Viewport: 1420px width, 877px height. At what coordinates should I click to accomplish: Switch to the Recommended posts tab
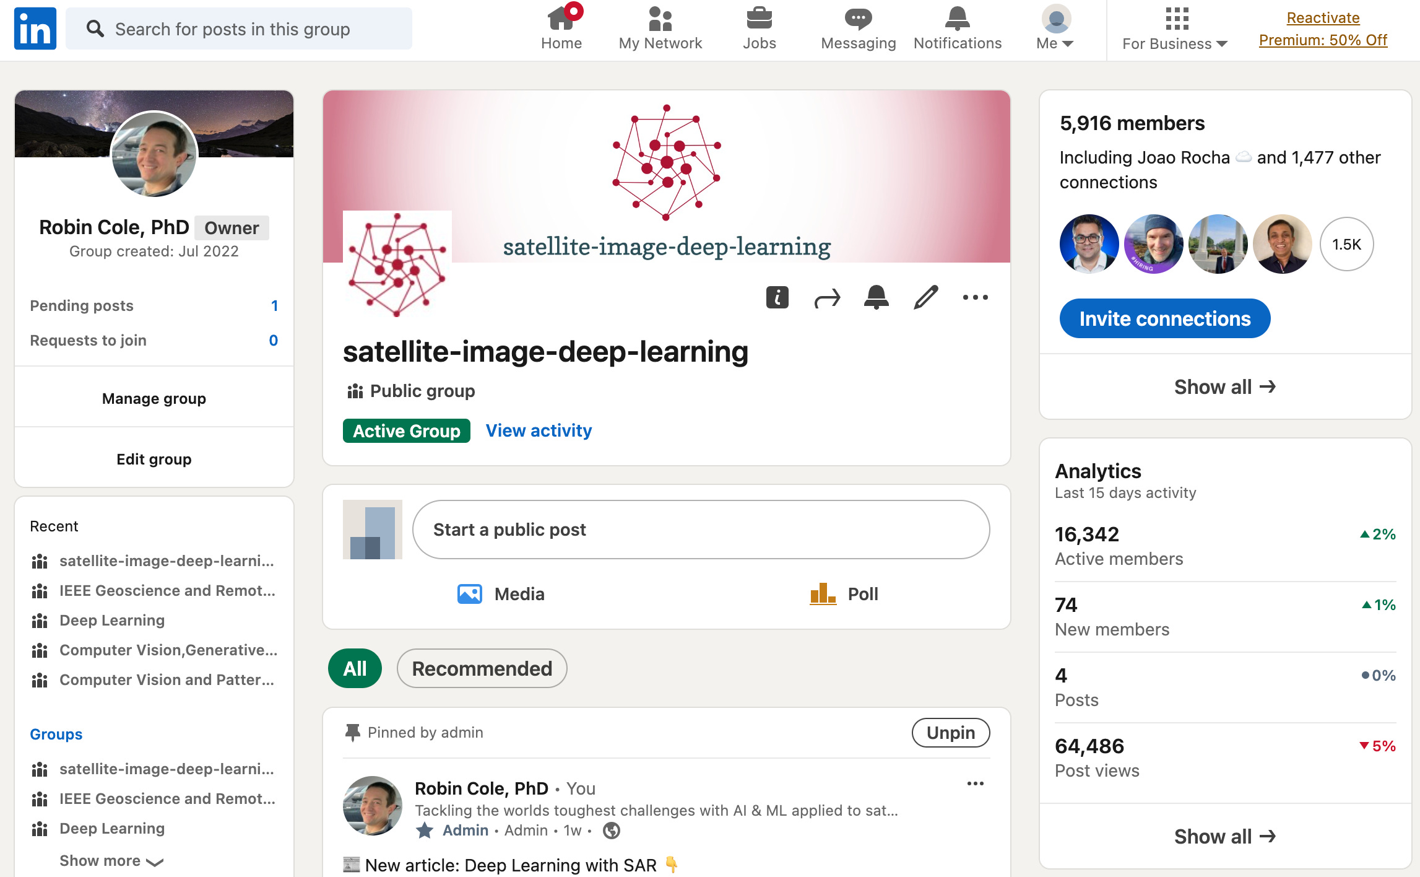482,668
